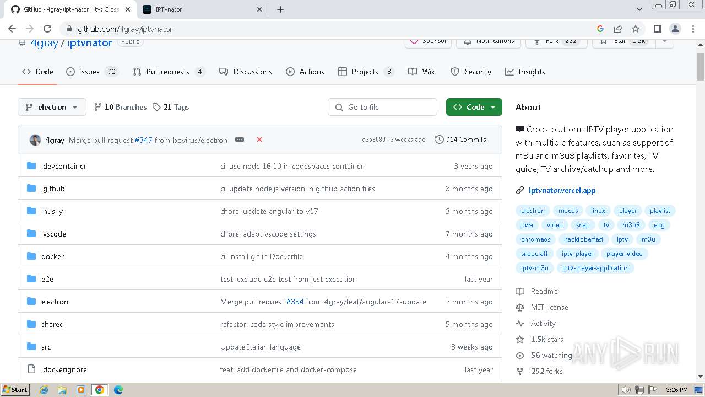705x397 pixels.
Task: View the 21 Tags link
Action: pos(171,107)
